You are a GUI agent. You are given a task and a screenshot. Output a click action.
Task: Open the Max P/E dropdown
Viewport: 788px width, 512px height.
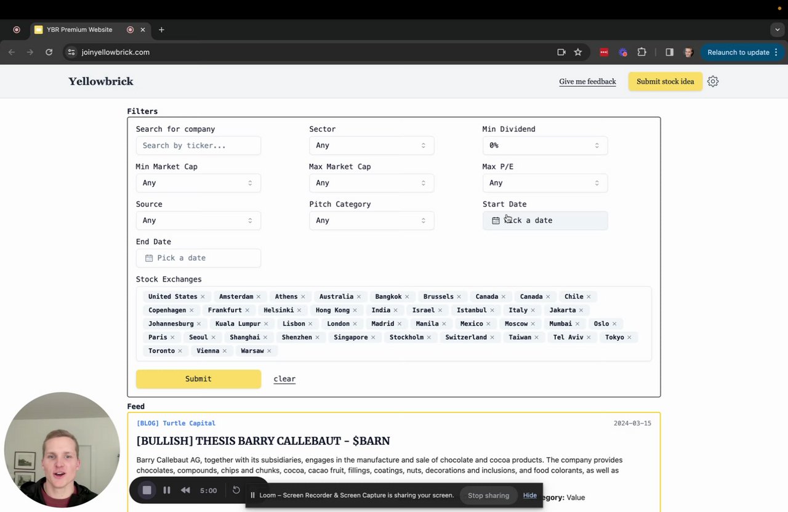coord(545,183)
